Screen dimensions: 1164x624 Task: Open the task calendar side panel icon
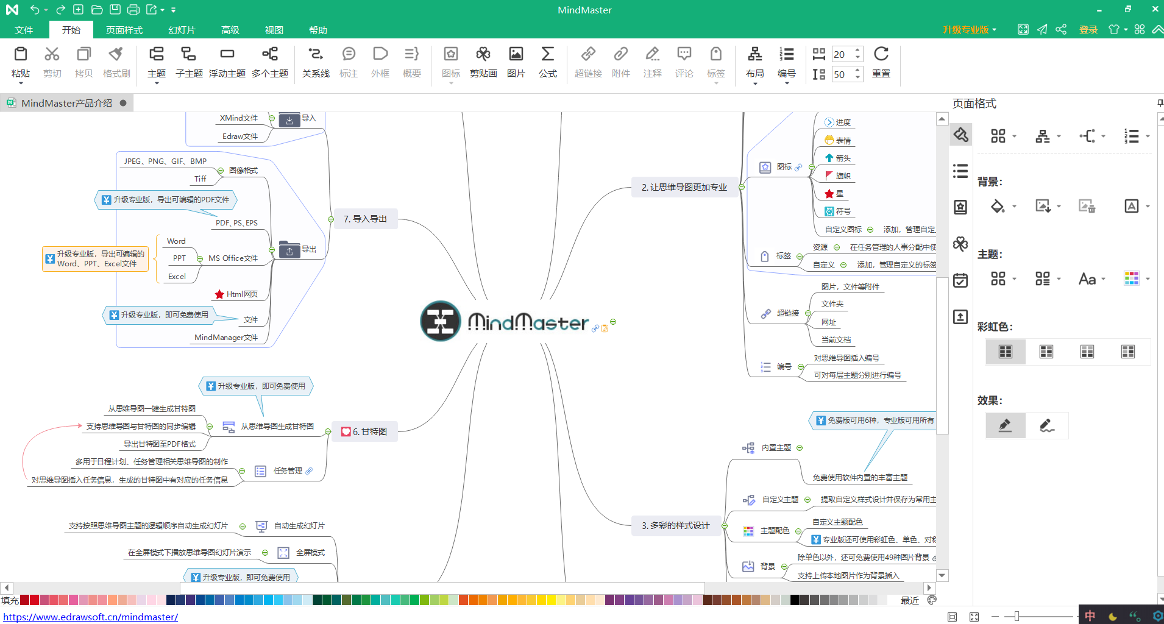coord(960,280)
